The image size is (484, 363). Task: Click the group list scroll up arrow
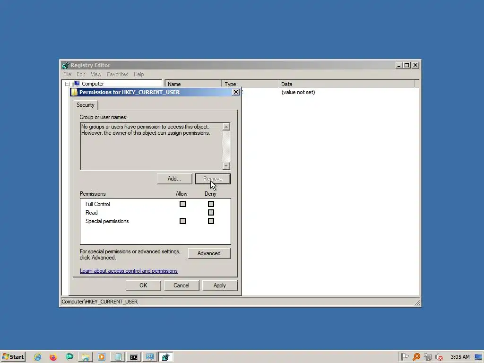click(x=226, y=127)
